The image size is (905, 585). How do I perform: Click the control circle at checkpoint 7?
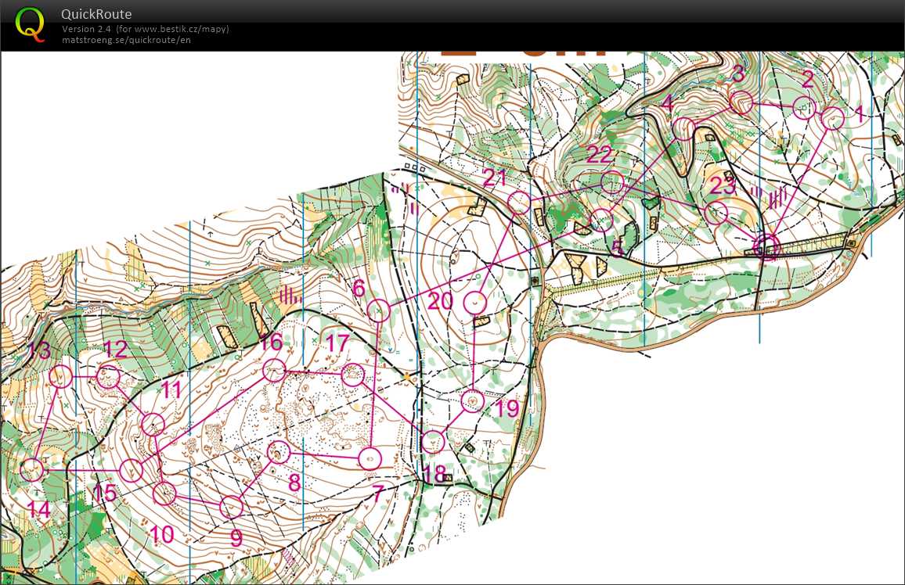click(x=369, y=459)
